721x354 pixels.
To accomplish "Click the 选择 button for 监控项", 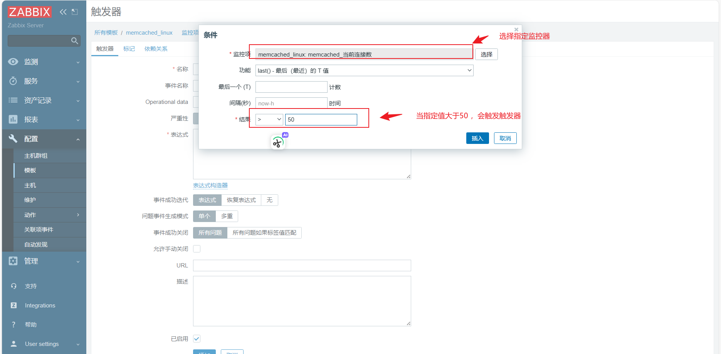I will coord(486,54).
